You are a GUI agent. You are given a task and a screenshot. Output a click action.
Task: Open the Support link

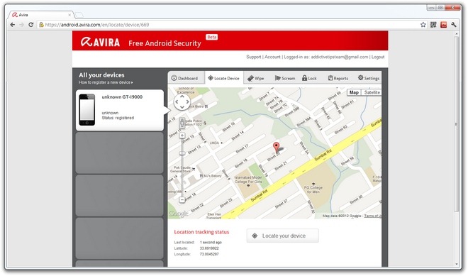coord(253,57)
